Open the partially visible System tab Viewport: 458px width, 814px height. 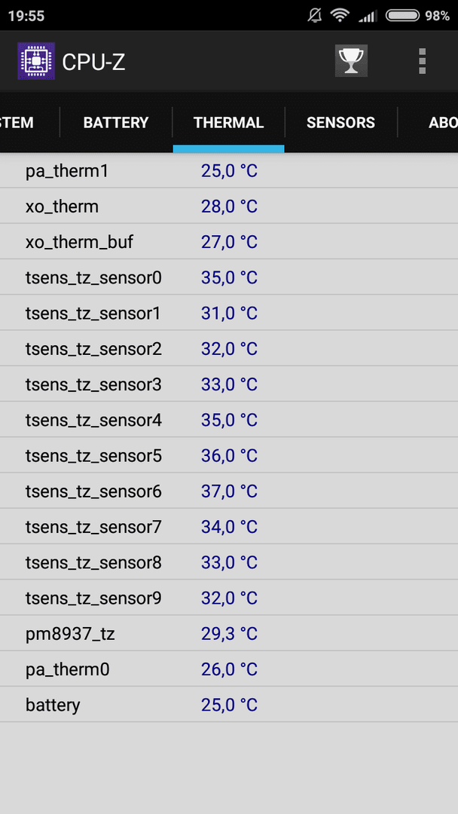coord(17,123)
